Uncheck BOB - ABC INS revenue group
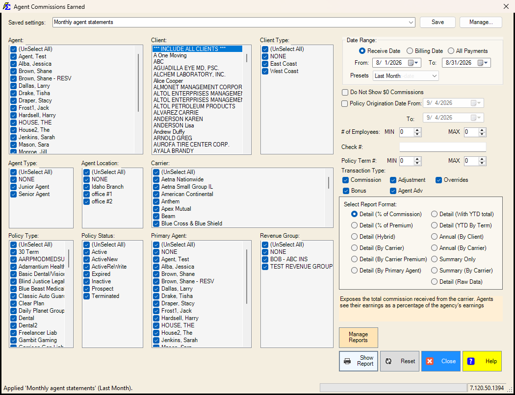Viewport: 515px width, 395px height. 265,260
